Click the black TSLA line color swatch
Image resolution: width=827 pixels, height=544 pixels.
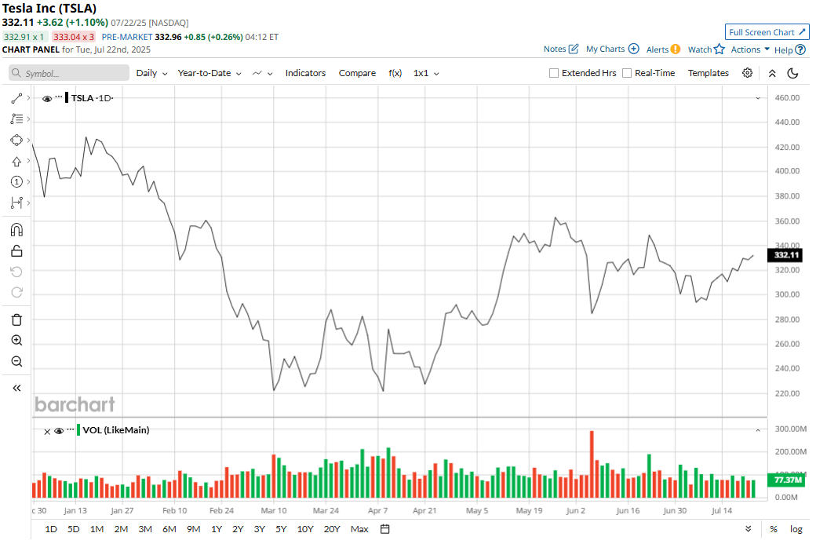(x=67, y=98)
